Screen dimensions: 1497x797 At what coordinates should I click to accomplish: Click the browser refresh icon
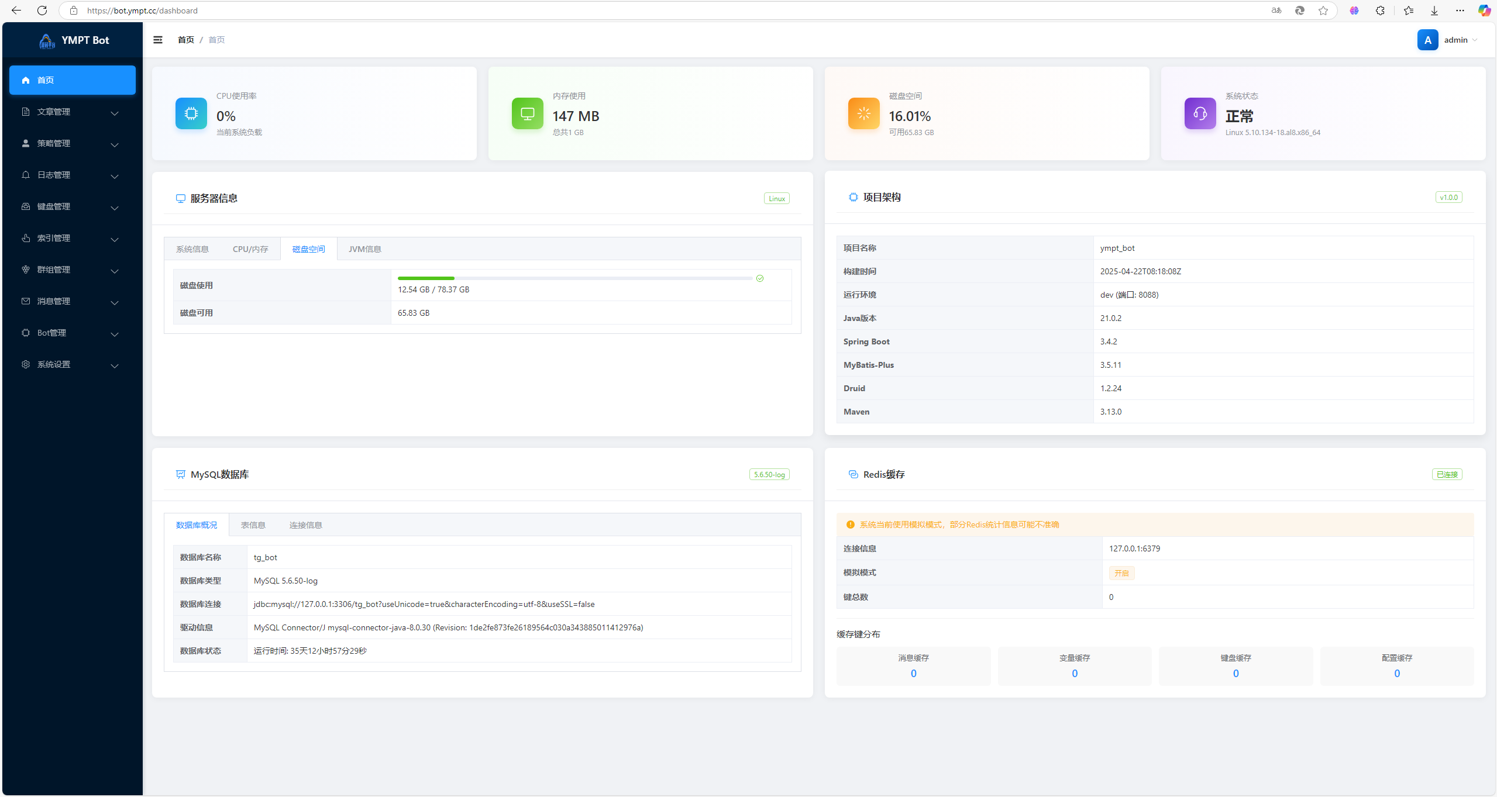[x=42, y=11]
